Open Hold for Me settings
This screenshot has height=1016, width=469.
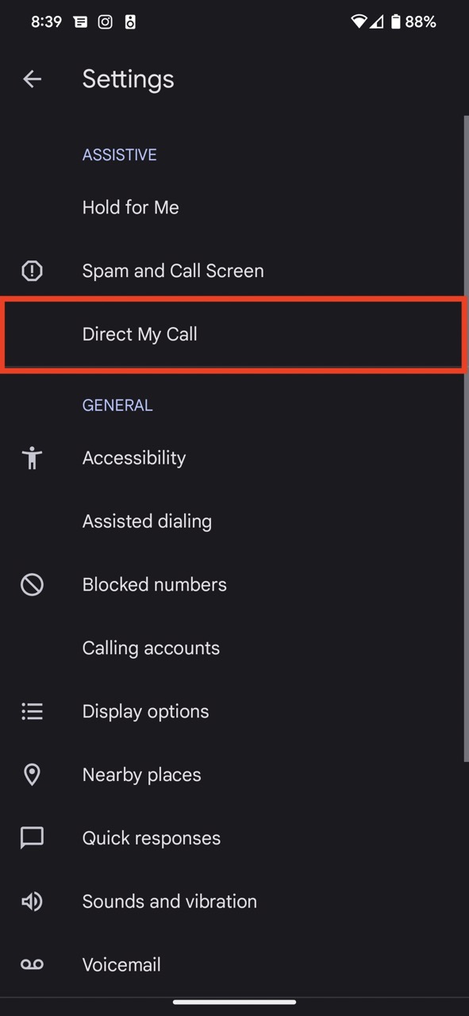[234, 207]
